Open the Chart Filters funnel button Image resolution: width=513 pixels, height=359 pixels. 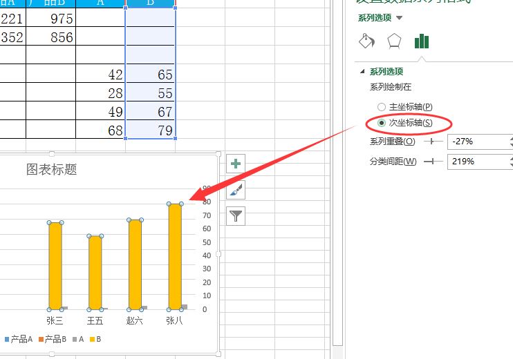236,216
